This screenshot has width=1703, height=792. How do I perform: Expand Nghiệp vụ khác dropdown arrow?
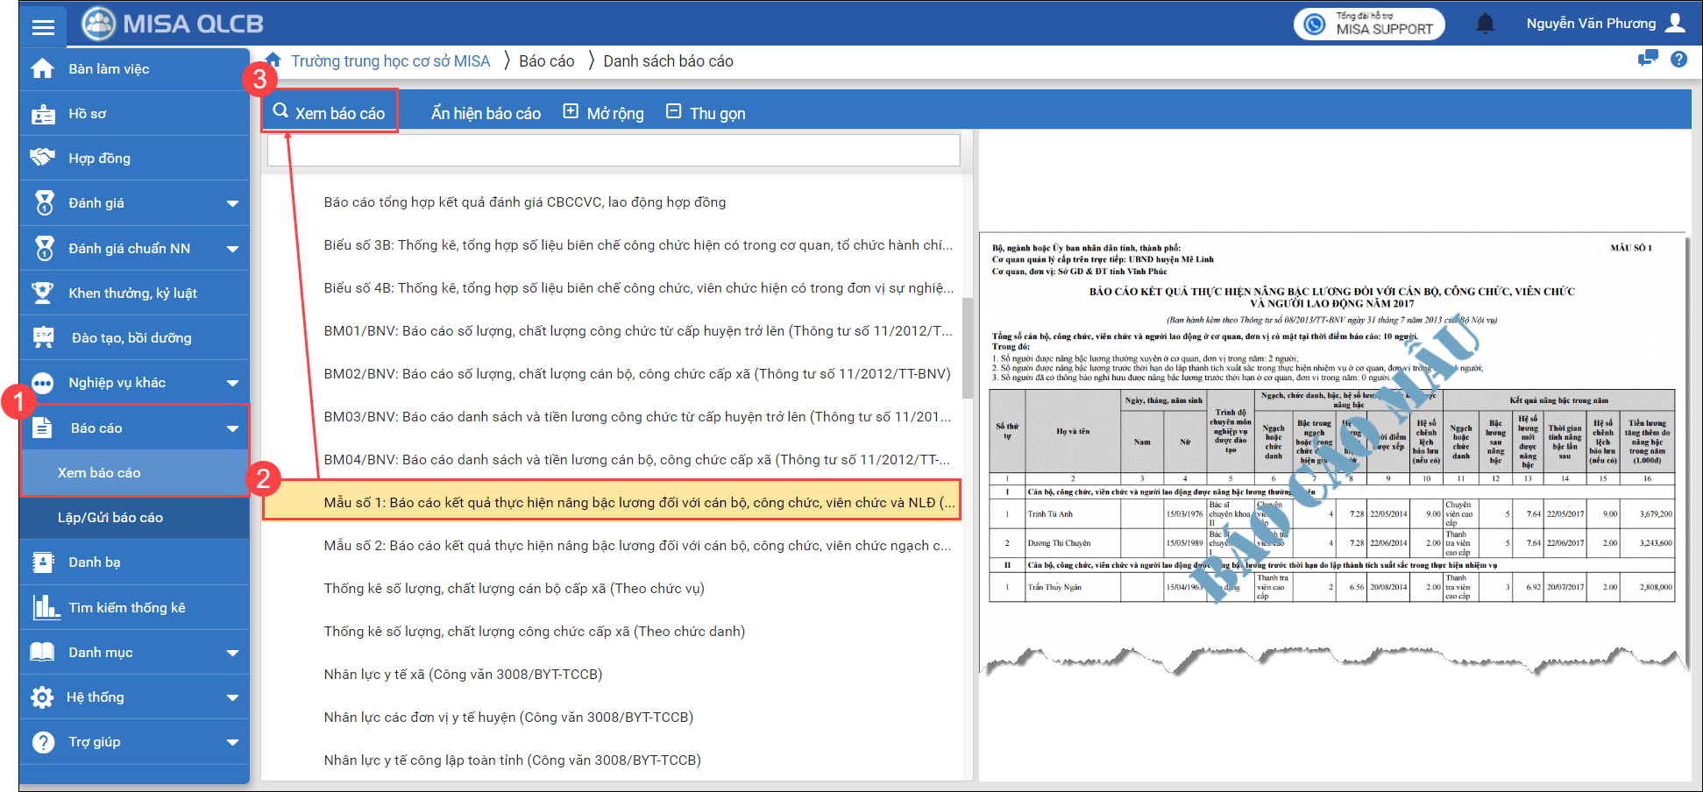pyautogui.click(x=232, y=383)
